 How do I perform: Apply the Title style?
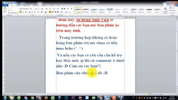pos(110,10)
